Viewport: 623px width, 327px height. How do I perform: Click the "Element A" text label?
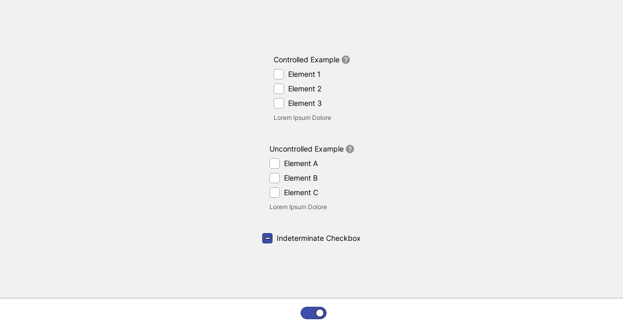click(x=301, y=163)
